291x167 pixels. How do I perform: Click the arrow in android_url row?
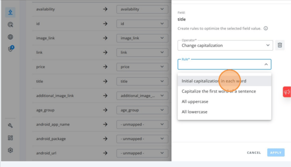tap(105, 153)
